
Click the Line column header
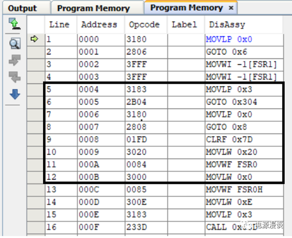pos(59,25)
